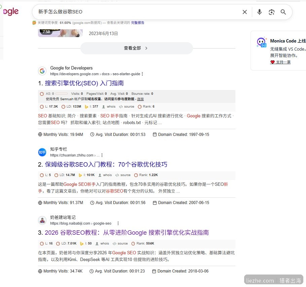The height and width of the screenshot is (287, 306).
Task: Submit search with the magnifying glass icon
Action: (x=283, y=12)
